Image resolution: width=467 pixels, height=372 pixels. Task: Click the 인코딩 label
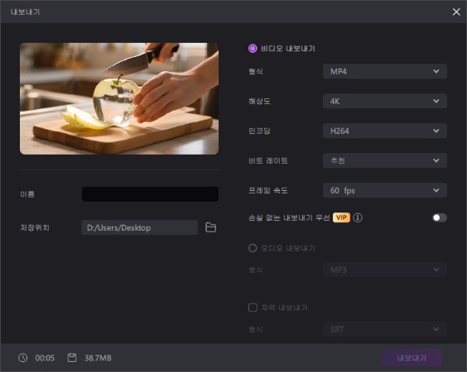(x=259, y=131)
